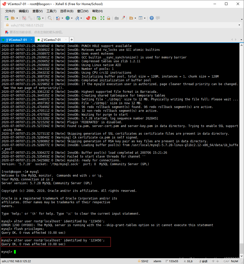Screen dimensions: 244x264
Task: Click the ssh://192.168.0.125:22 status bar text
Action: [16, 261]
